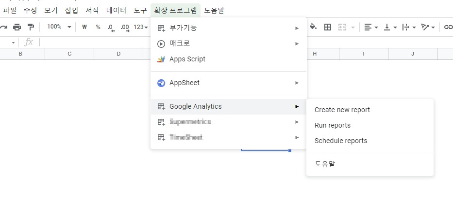Click the 매크로 play circle icon
This screenshot has height=203, width=453.
pos(161,43)
